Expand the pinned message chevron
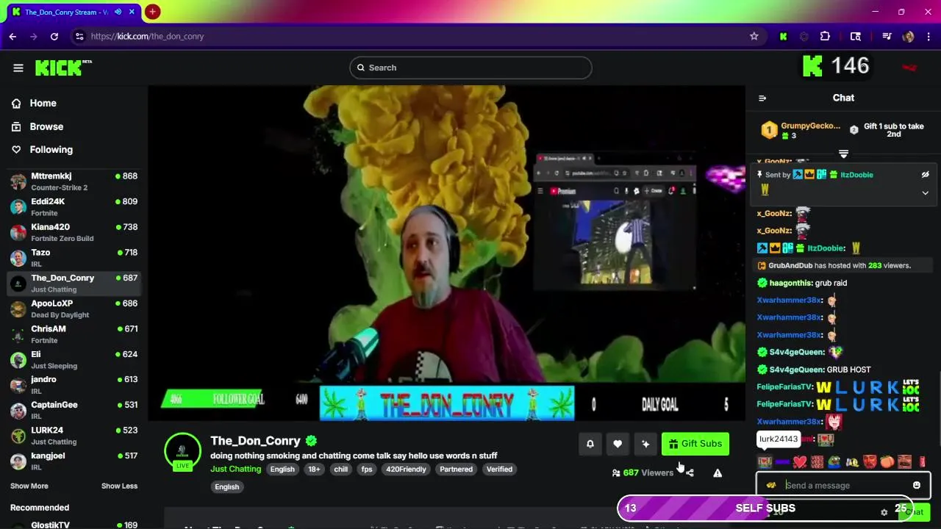 926,192
